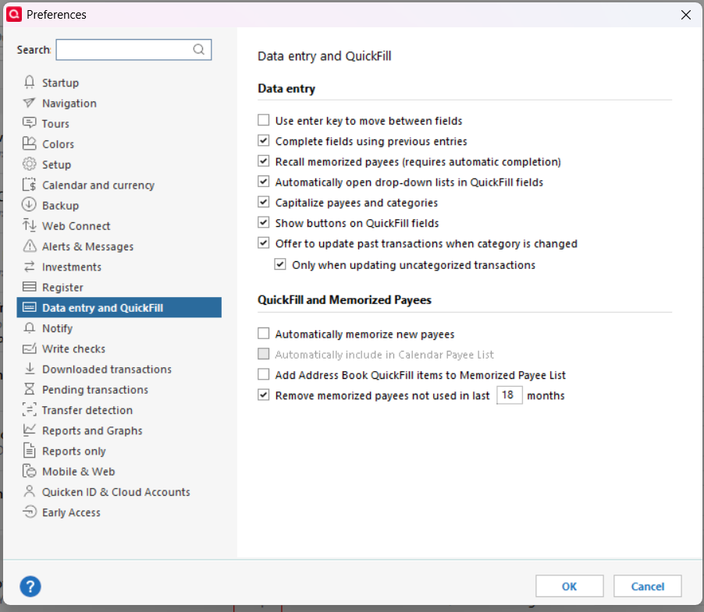Select the Backup preferences label
The width and height of the screenshot is (704, 612).
(60, 205)
